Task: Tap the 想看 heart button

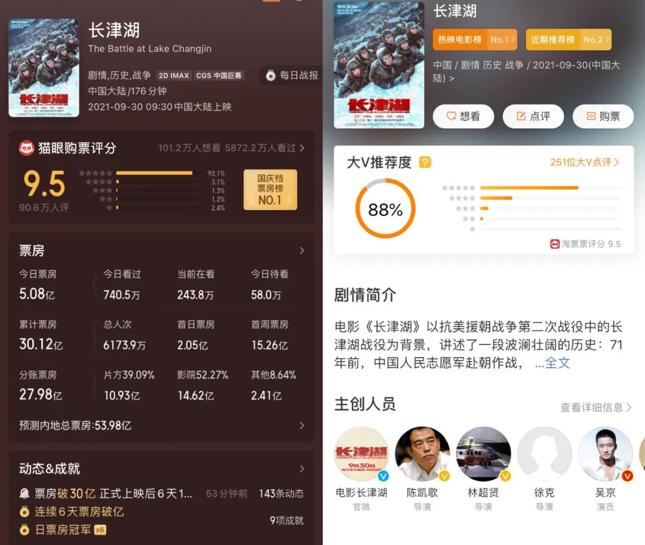Action: click(x=463, y=116)
